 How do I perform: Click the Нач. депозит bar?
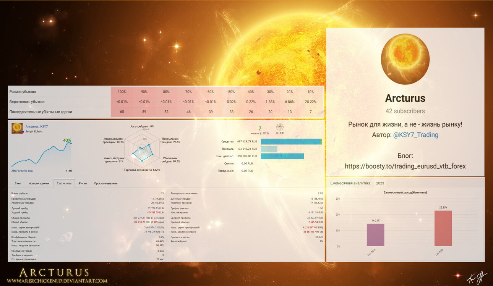tap(282, 156)
